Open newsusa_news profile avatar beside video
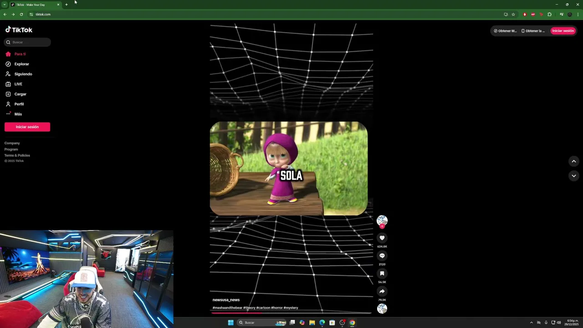The image size is (583, 328). click(382, 221)
